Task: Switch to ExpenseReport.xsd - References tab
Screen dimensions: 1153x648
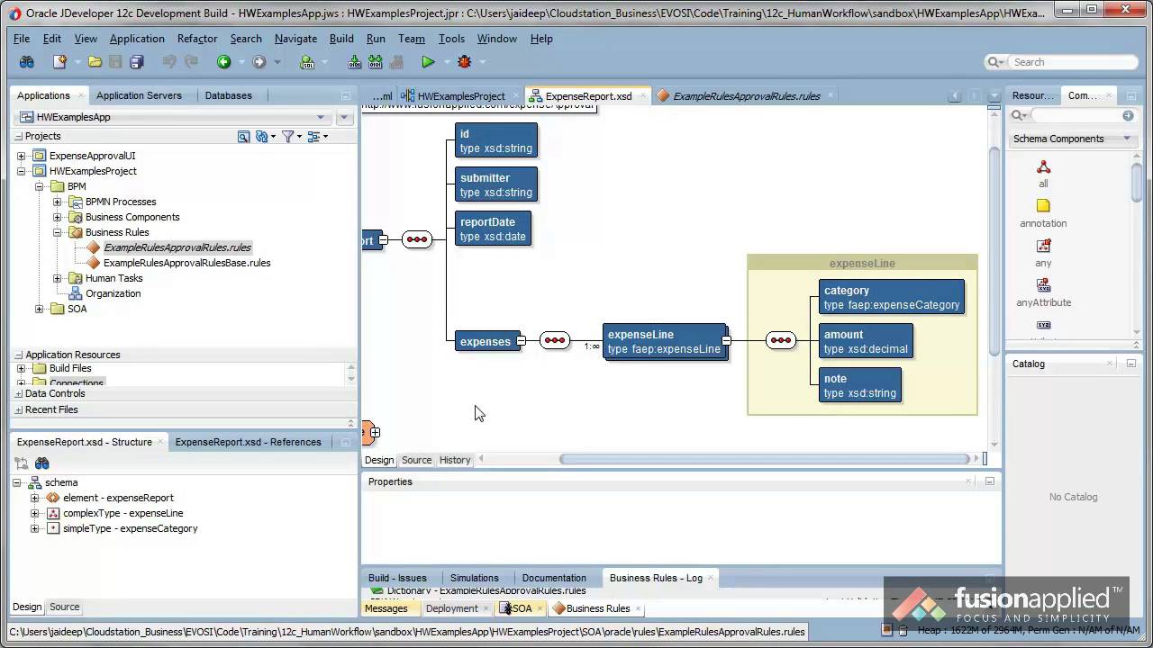Action: pyautogui.click(x=248, y=442)
